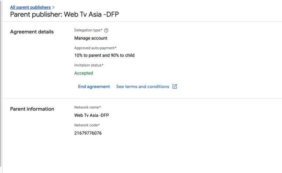Click the End agreement button
The image size is (282, 173).
click(94, 87)
